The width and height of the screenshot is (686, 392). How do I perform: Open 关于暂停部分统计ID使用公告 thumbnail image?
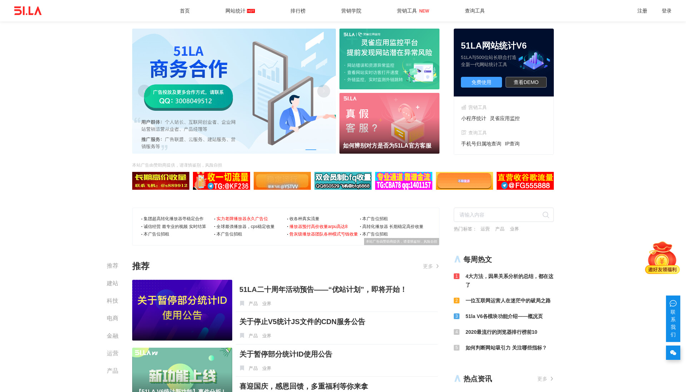(182, 310)
